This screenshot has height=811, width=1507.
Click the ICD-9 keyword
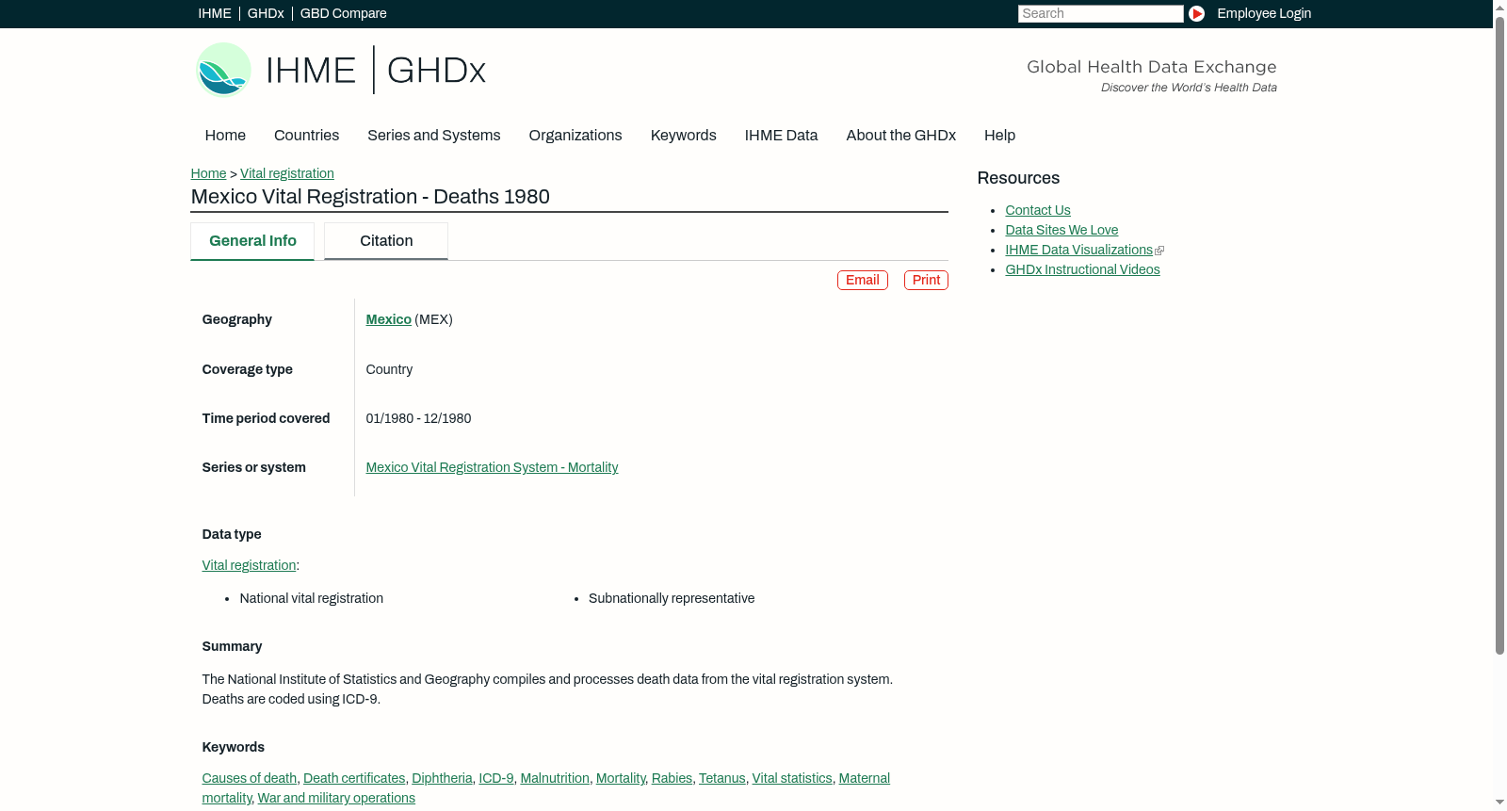[496, 778]
